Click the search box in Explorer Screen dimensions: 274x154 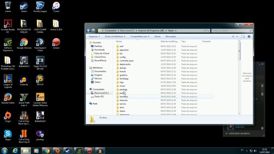click(232, 30)
